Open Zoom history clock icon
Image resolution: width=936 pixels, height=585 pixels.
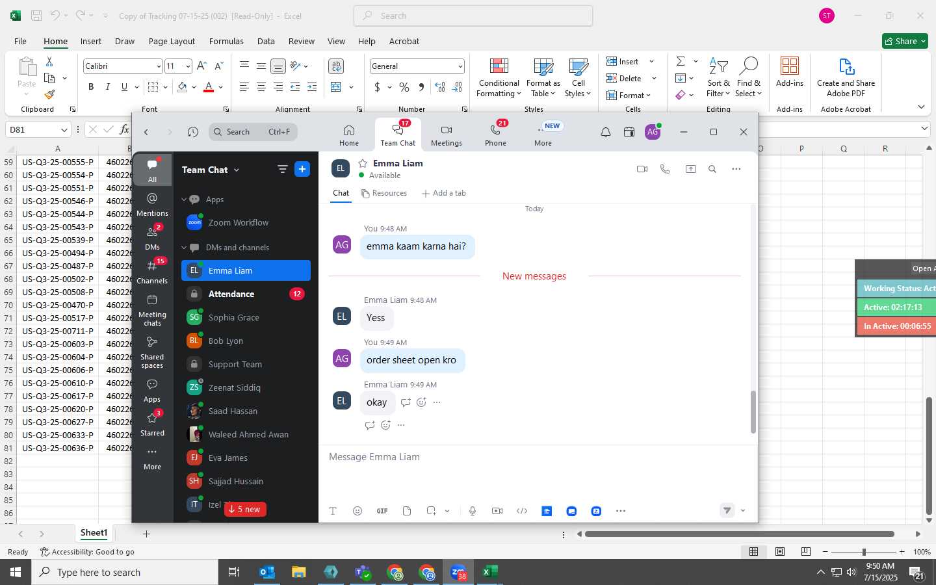193,132
